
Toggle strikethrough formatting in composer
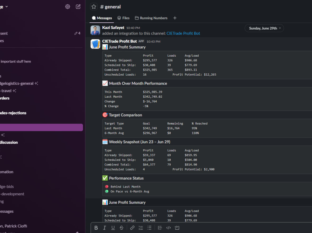point(121,228)
